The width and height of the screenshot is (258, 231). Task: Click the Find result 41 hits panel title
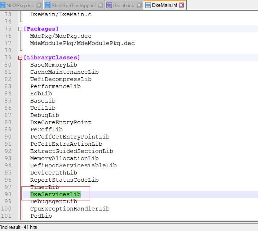coord(18,227)
